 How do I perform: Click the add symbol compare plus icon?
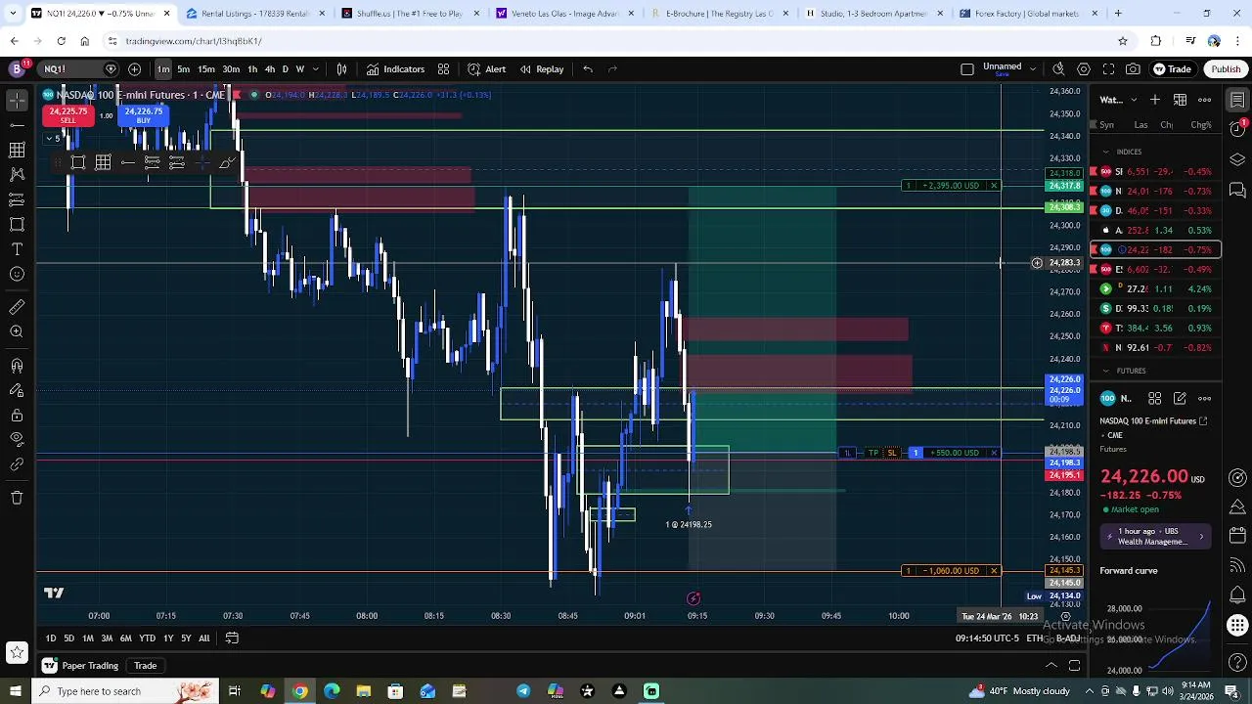(x=135, y=69)
